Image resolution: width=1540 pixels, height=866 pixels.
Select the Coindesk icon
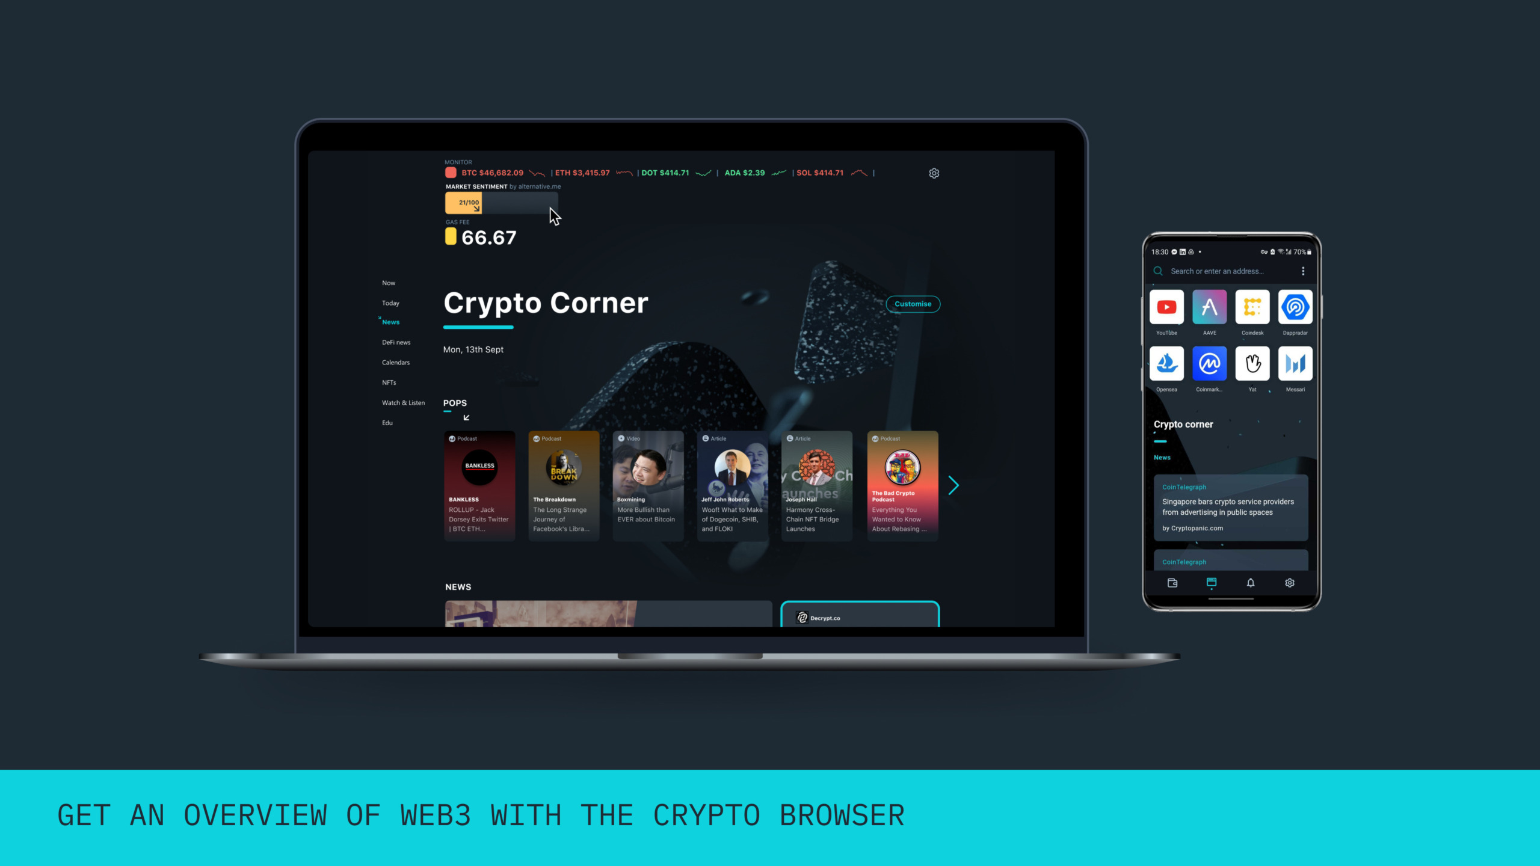[1252, 308]
